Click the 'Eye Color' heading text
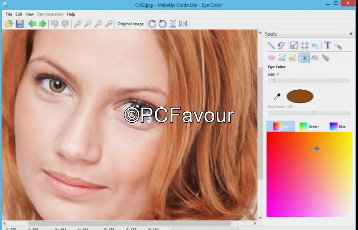Image resolution: width=358 pixels, height=230 pixels. tap(276, 67)
